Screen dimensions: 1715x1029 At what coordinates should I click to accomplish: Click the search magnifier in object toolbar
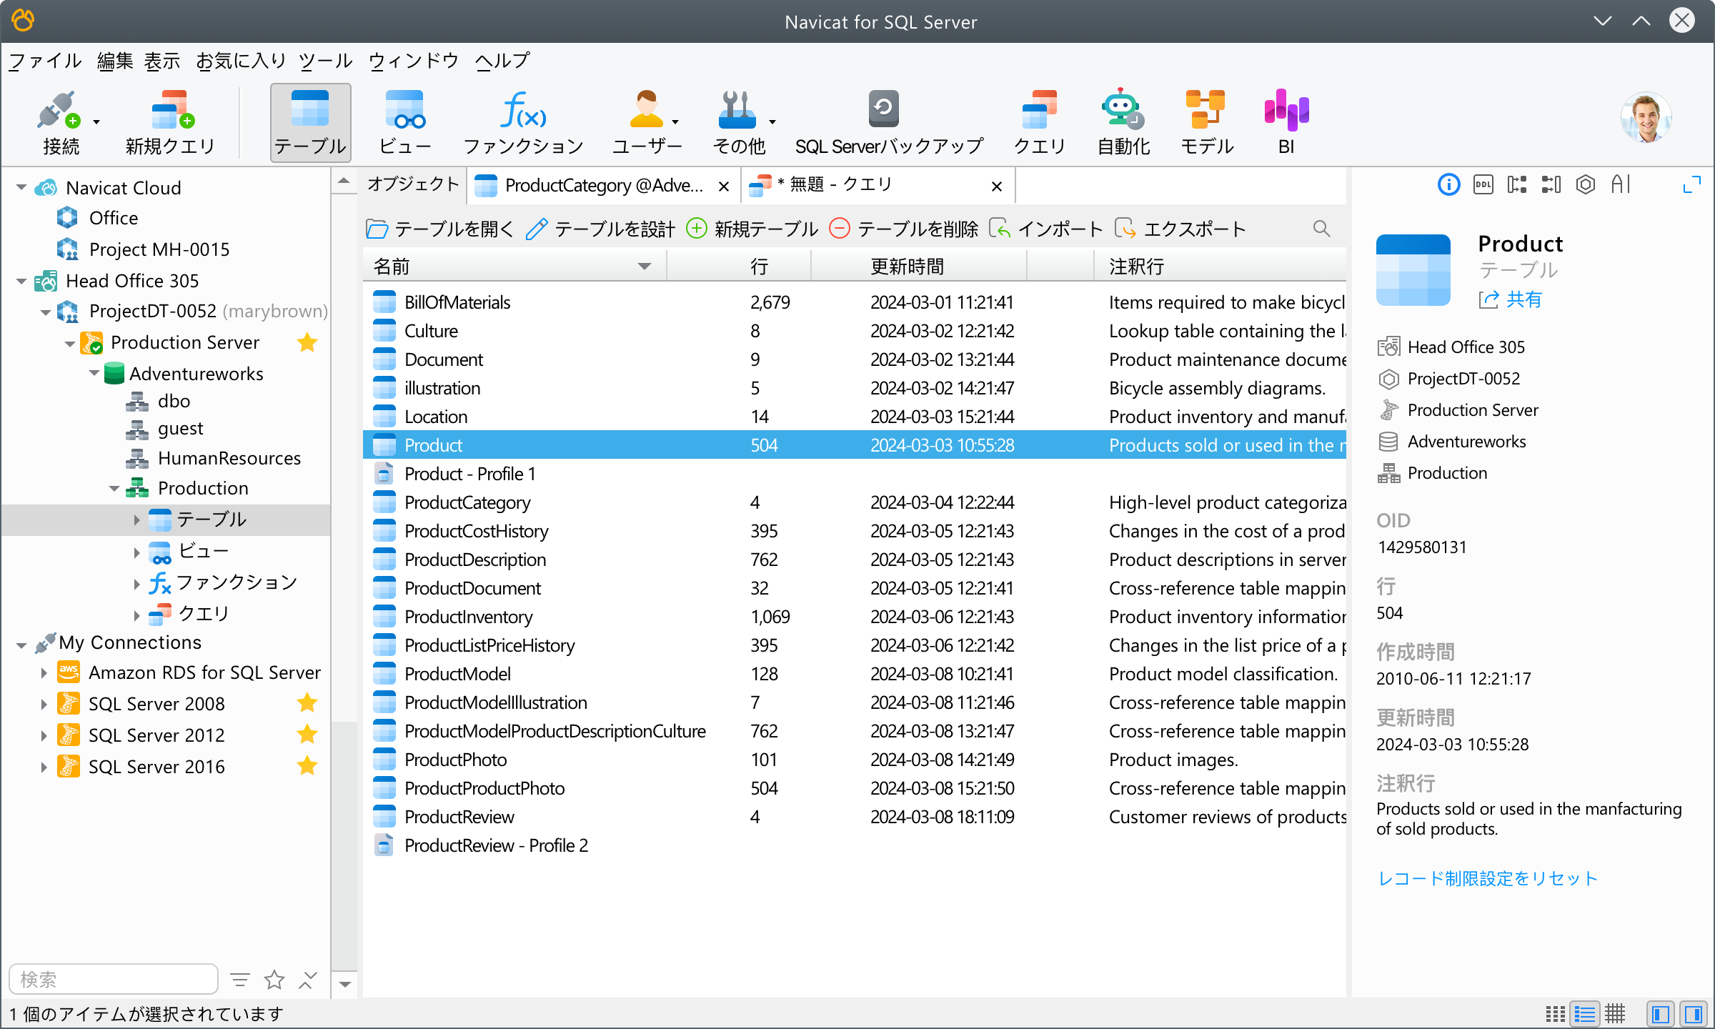[1321, 229]
